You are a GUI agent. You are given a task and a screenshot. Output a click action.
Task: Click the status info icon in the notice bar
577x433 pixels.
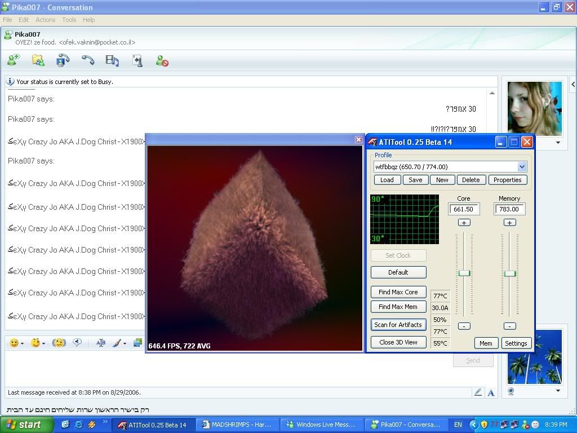10,81
